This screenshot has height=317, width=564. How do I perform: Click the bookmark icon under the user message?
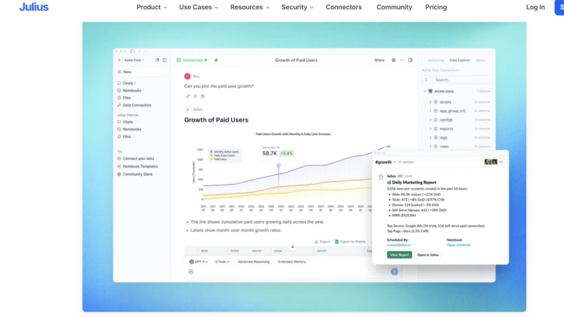point(195,96)
